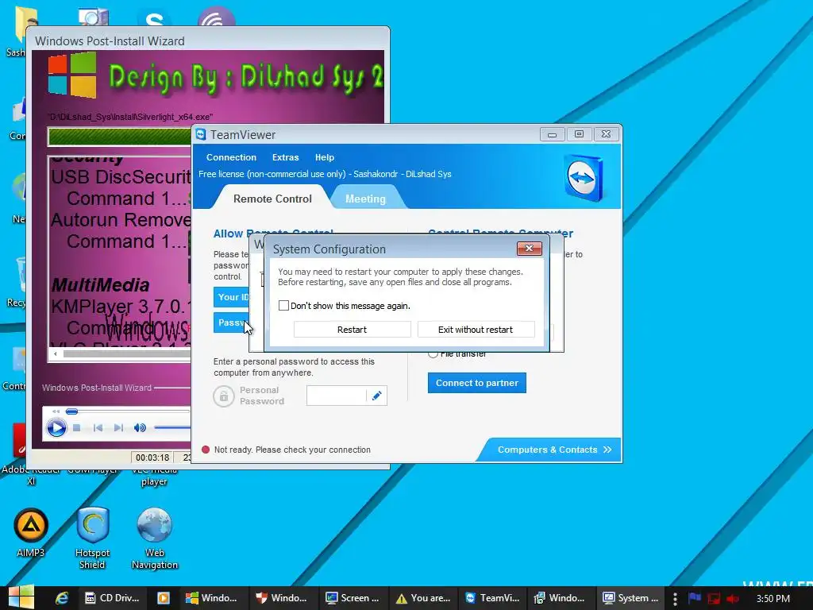Click the Windows logo in wizard banner
Viewport: 813px width, 610px height.
[x=72, y=75]
